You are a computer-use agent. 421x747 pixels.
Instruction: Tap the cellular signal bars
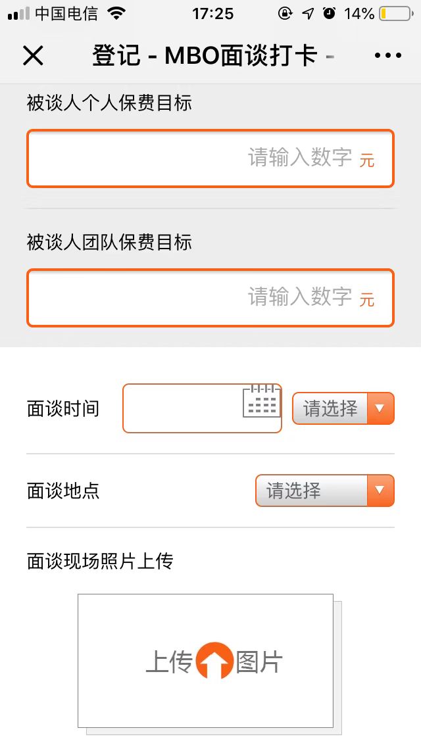[19, 14]
